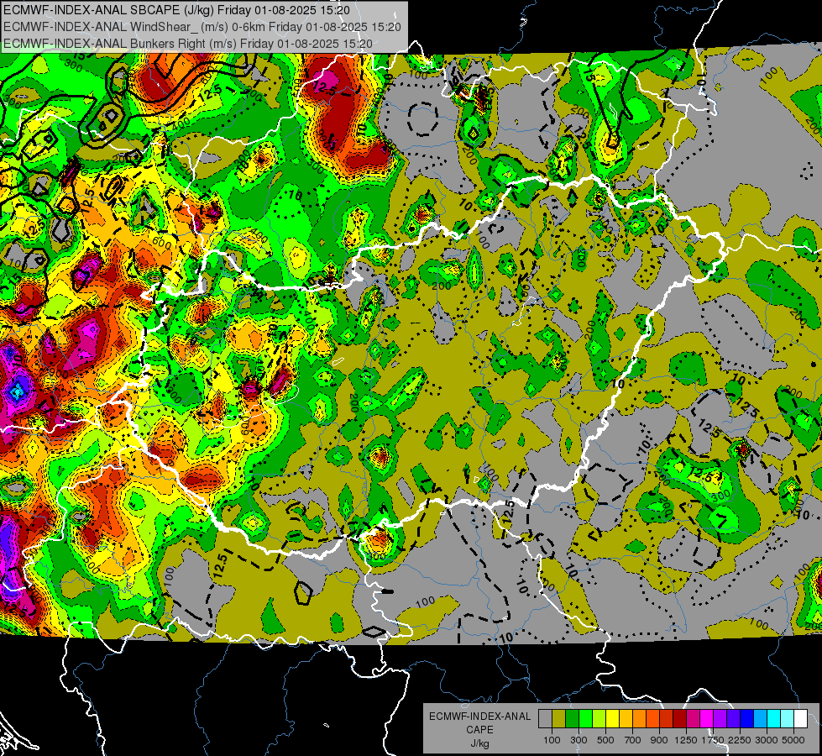Select the amber gold legend swatch
Screen dimensions: 822x756
[x=626, y=719]
